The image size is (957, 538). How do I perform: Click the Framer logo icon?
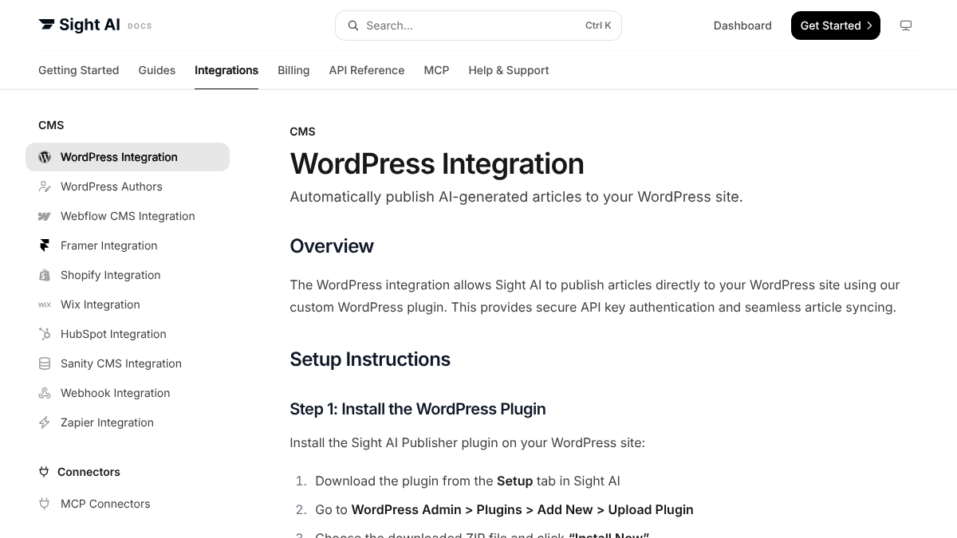45,245
